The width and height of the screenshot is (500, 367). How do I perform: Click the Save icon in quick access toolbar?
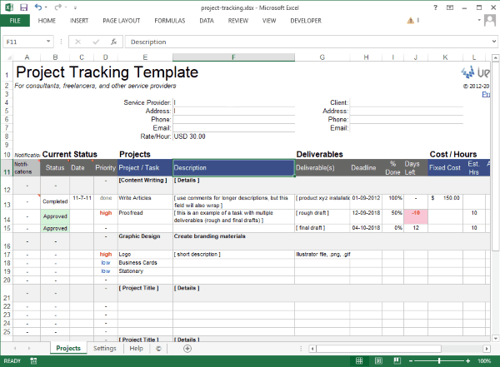[x=24, y=7]
